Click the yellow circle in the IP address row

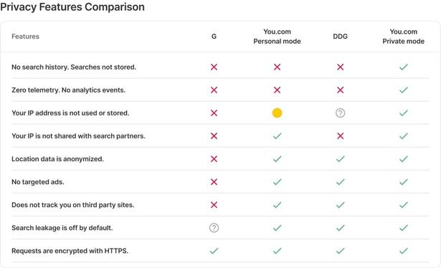[x=277, y=113]
